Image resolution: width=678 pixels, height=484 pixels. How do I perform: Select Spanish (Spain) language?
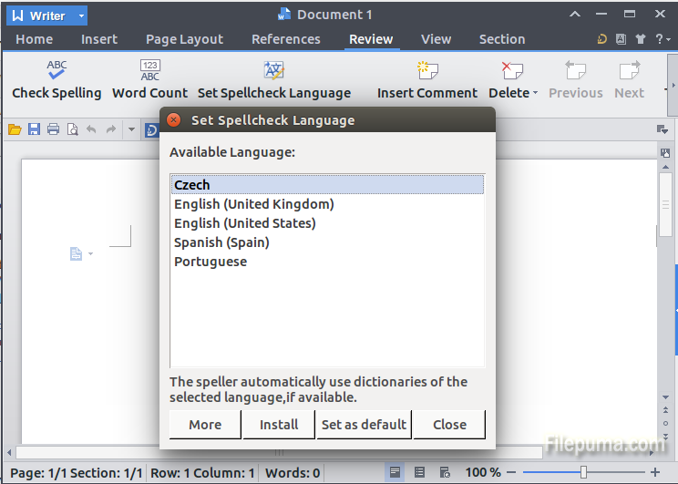(x=327, y=242)
